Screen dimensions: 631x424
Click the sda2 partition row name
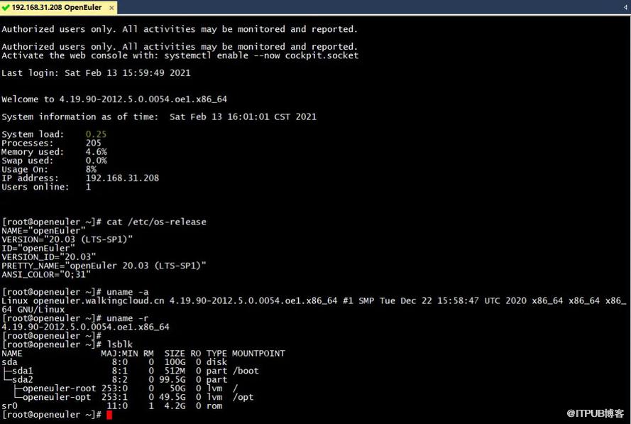click(x=23, y=380)
